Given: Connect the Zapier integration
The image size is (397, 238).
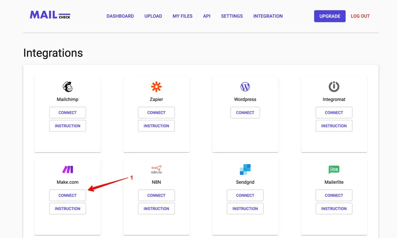Looking at the screenshot, I should [x=156, y=113].
